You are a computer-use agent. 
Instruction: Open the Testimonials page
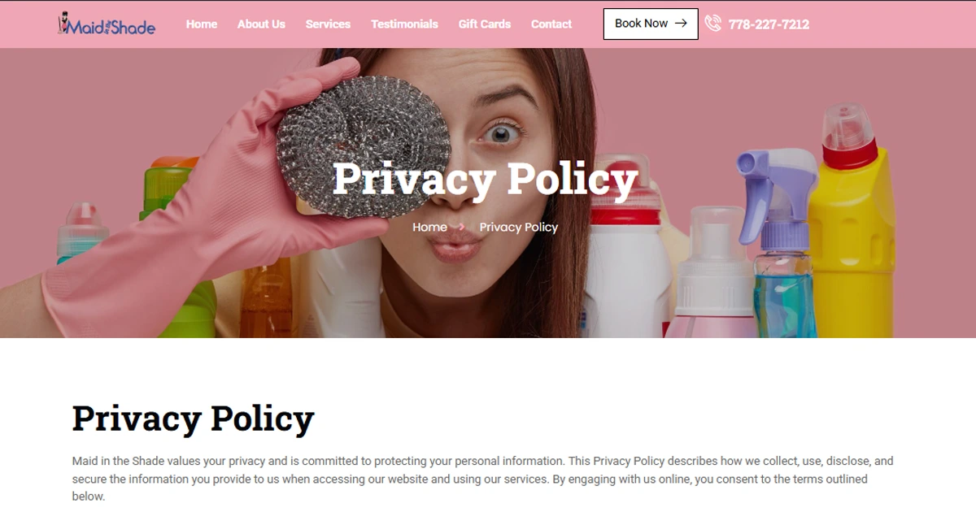point(404,24)
